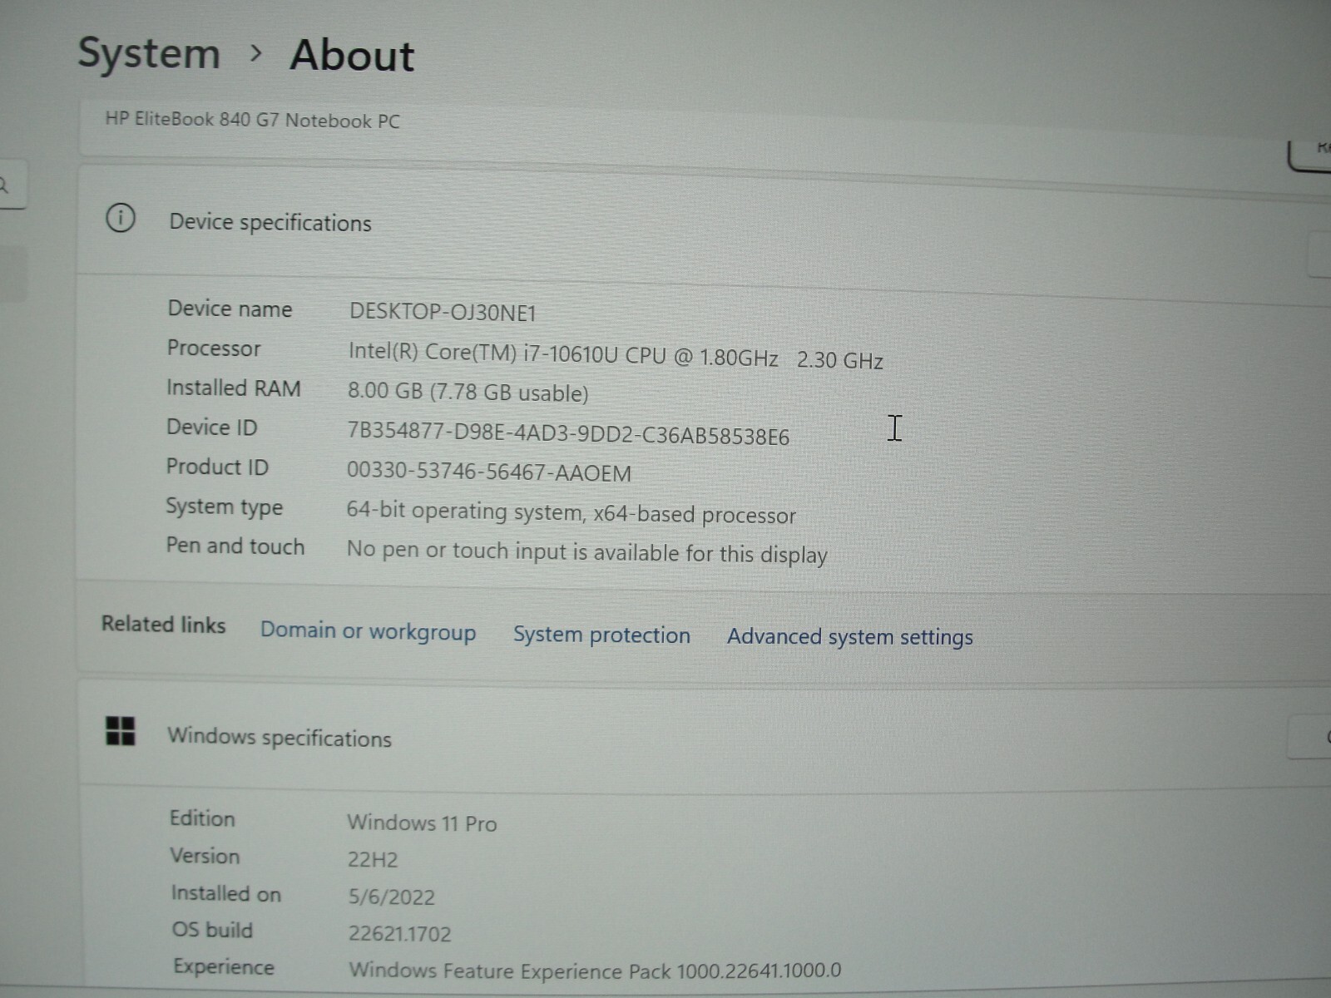1331x998 pixels.
Task: Click the OS build label
Action: click(x=212, y=930)
